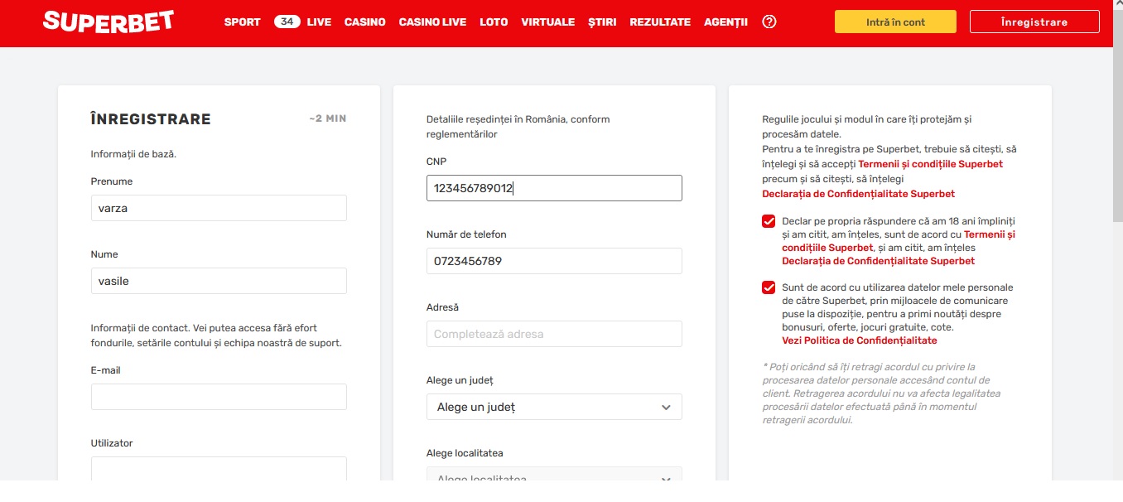This screenshot has height=502, width=1123.
Task: Open Termenii și condițiile link beside first checkbox
Action: point(899,241)
